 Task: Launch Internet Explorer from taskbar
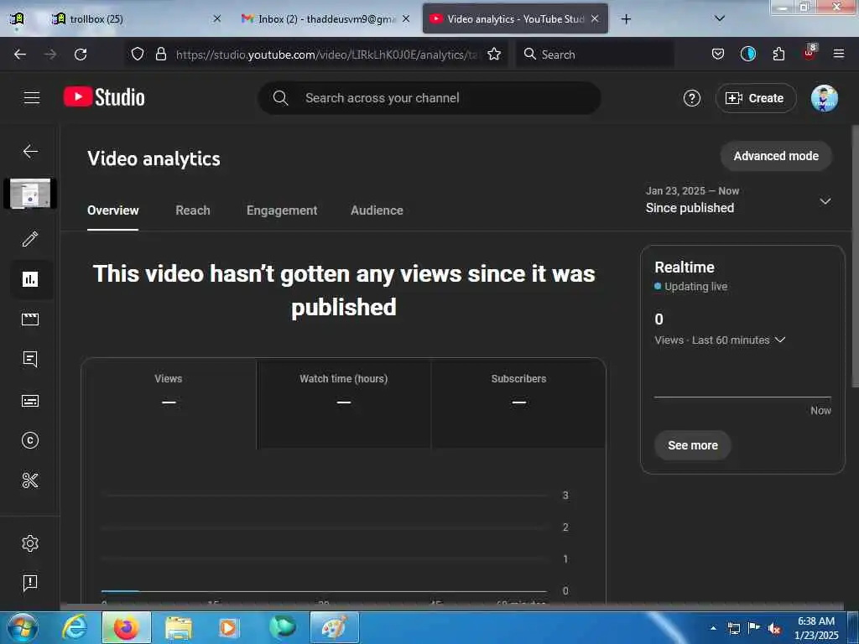pyautogui.click(x=75, y=627)
